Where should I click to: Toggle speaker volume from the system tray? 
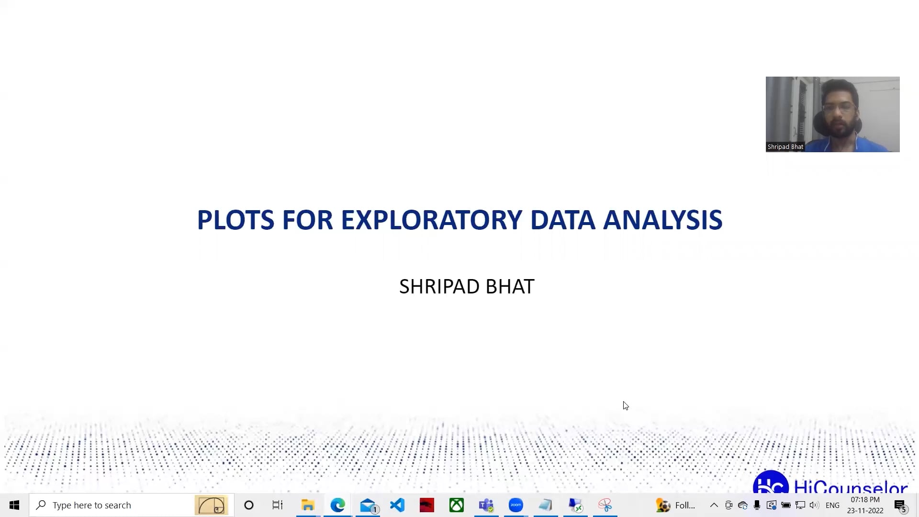(x=814, y=505)
